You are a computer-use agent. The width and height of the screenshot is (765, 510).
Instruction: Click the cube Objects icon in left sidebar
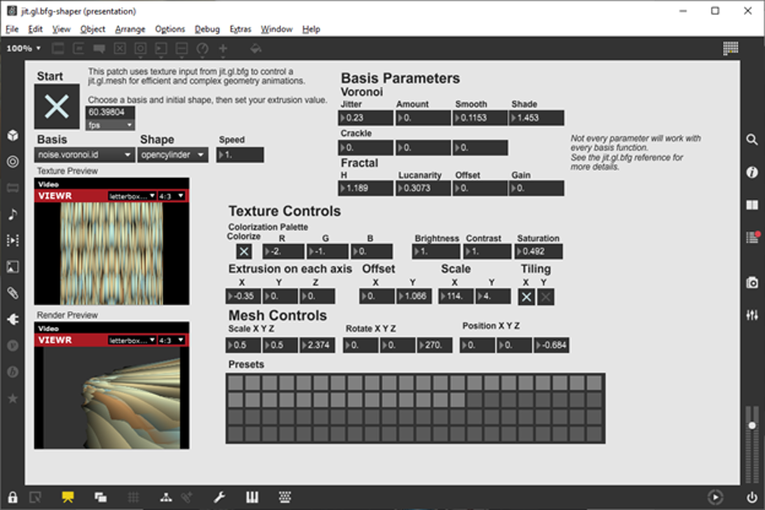point(13,136)
